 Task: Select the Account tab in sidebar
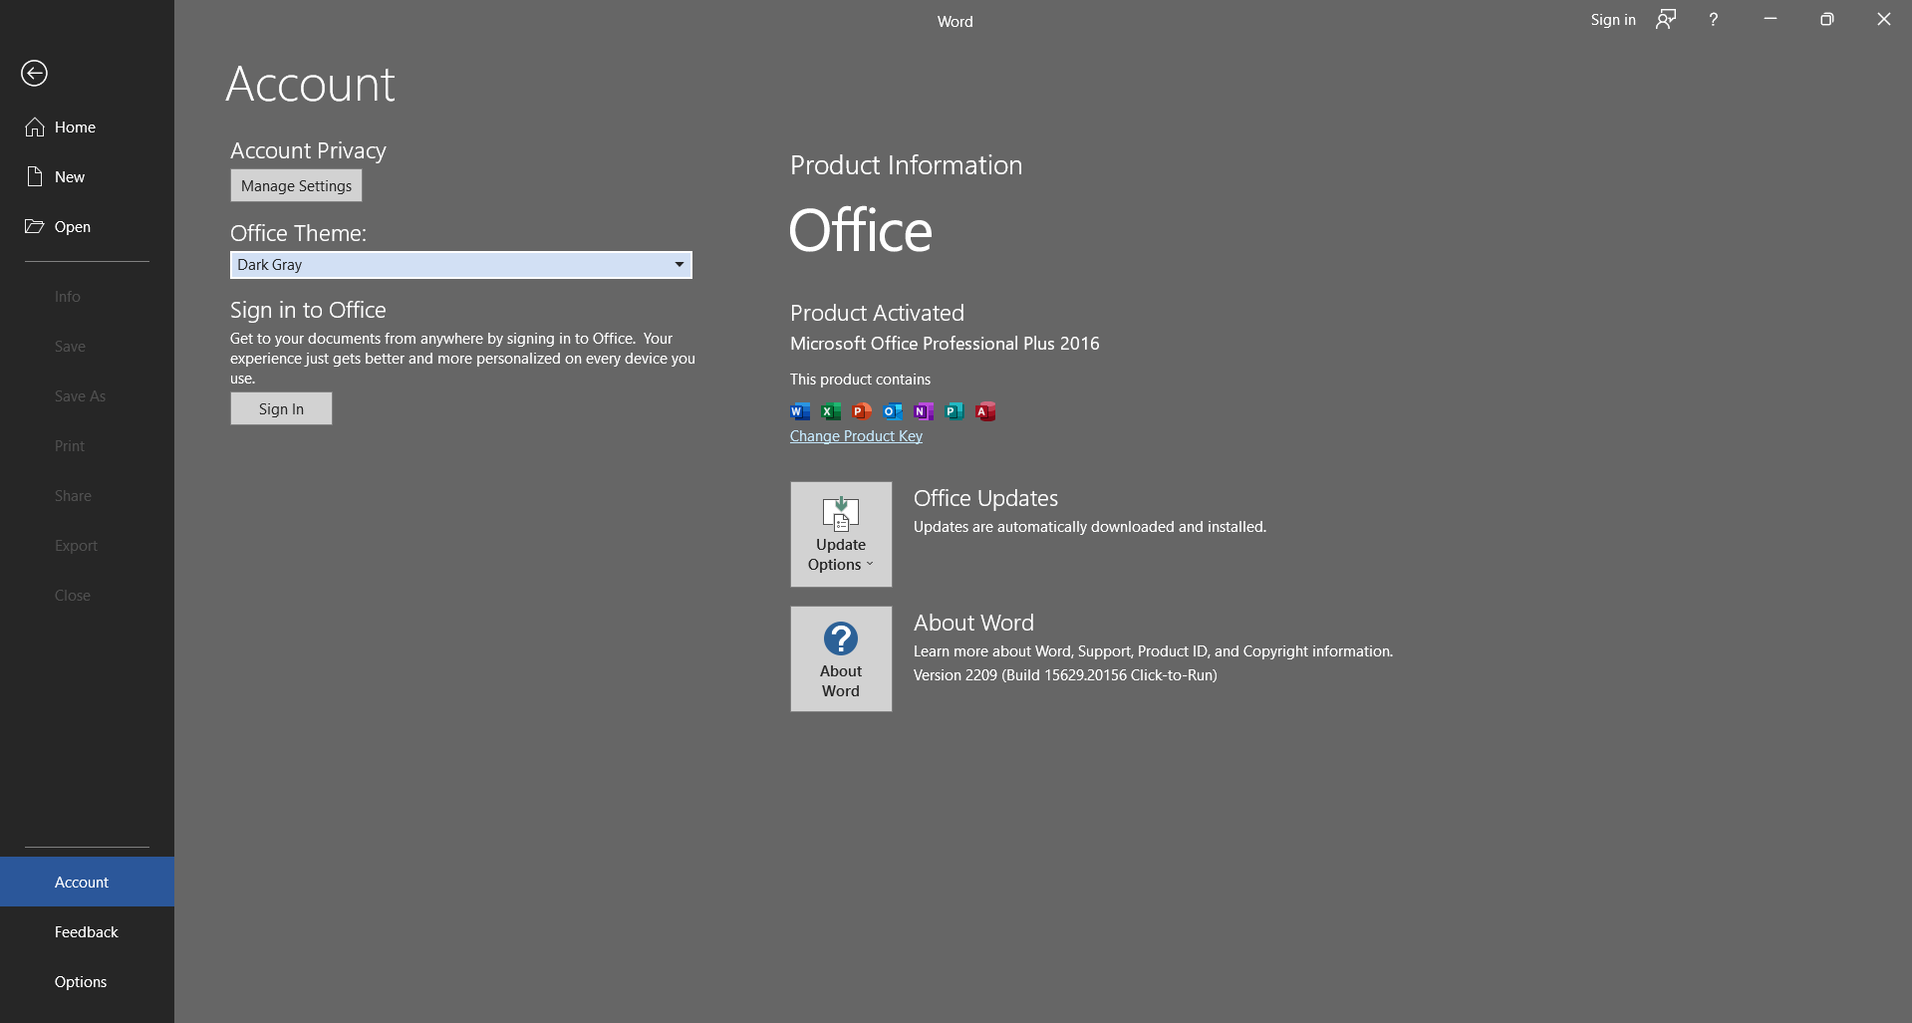coord(87,882)
